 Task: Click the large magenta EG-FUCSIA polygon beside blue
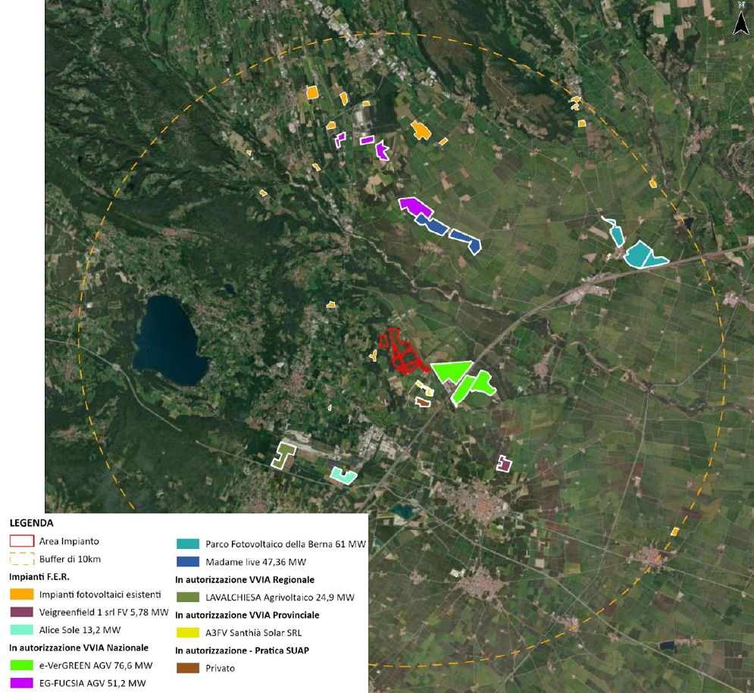(x=415, y=206)
